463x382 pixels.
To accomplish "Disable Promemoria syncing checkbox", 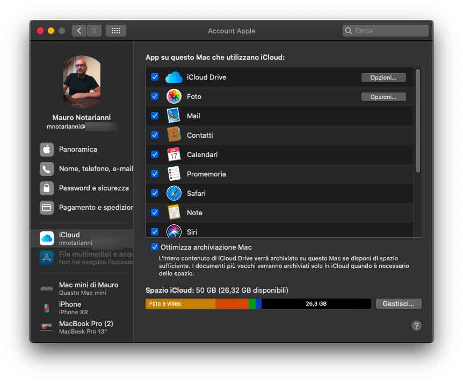I will (155, 174).
